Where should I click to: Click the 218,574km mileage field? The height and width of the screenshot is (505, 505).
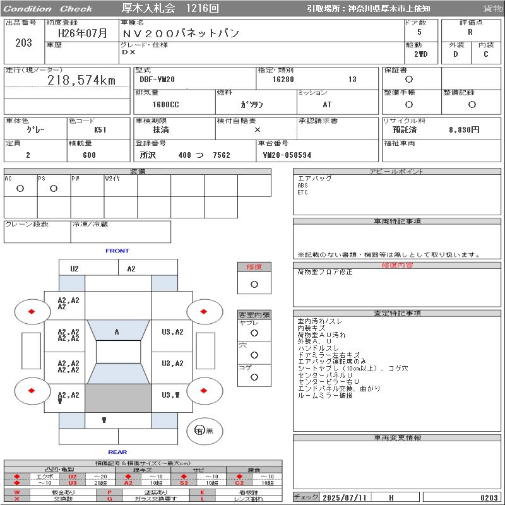81,80
